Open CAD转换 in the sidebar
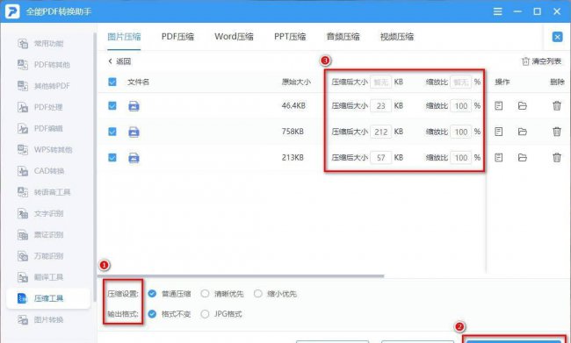 (40, 171)
